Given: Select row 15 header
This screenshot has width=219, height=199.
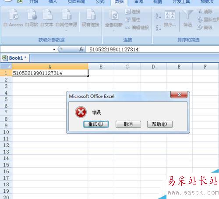Looking at the screenshot, I should point(6,165).
